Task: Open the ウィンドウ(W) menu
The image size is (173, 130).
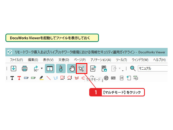Action: [140, 60]
